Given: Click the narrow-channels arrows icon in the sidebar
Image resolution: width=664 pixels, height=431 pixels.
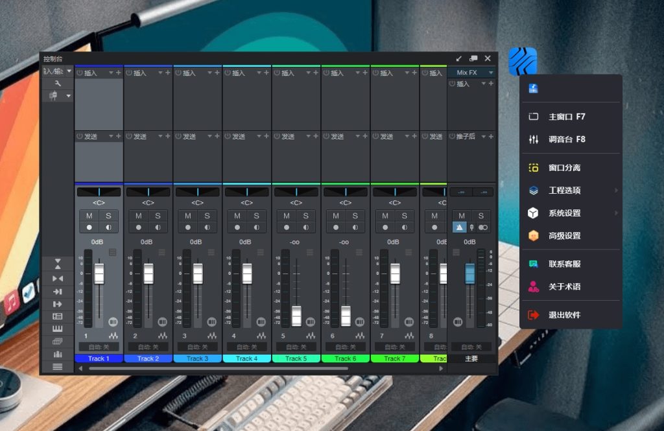Looking at the screenshot, I should (58, 279).
